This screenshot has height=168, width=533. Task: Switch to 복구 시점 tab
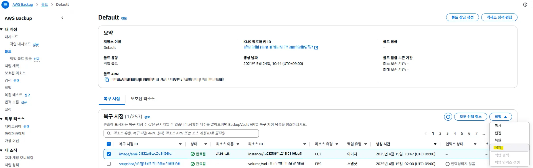(x=112, y=99)
